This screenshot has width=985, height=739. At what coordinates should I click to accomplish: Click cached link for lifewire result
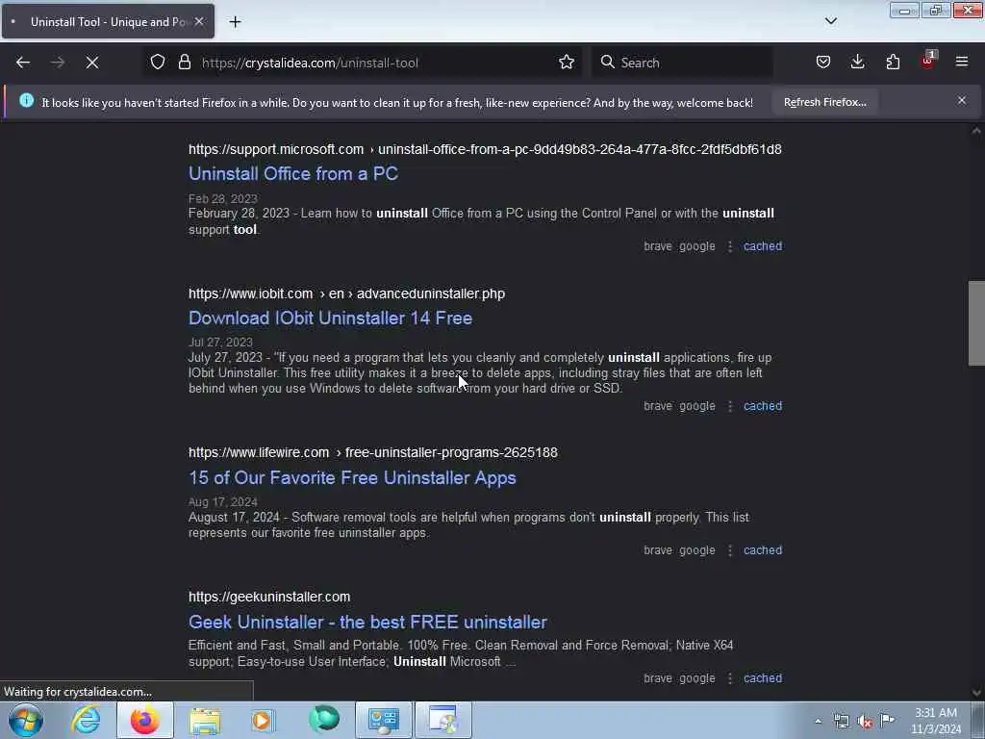click(x=763, y=549)
